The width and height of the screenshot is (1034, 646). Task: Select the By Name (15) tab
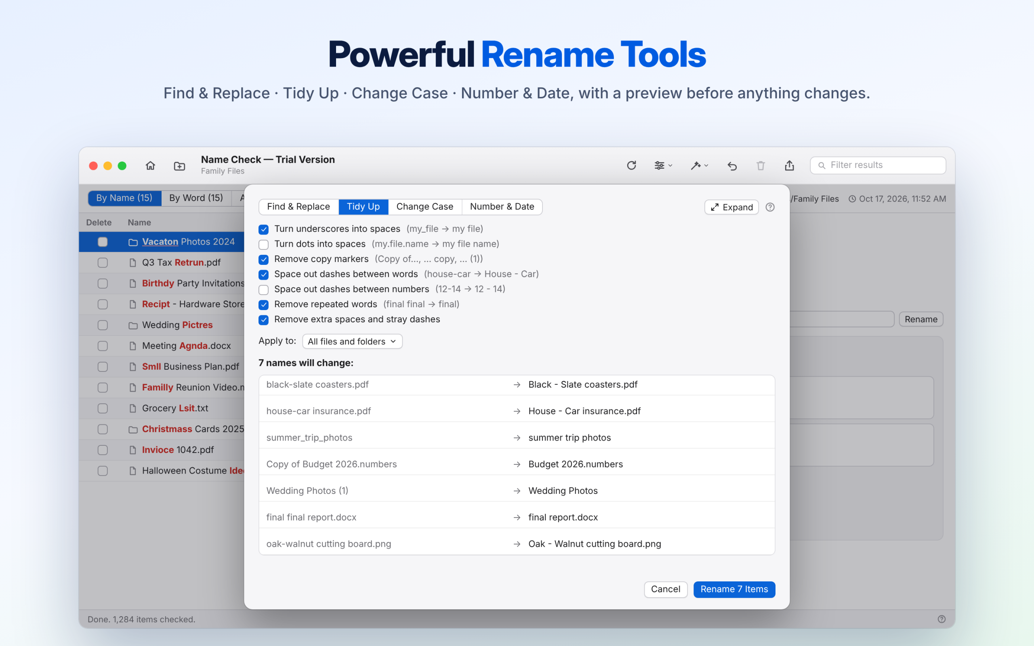(x=124, y=198)
